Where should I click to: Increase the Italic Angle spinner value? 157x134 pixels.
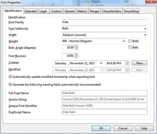pyautogui.click(x=76, y=46)
